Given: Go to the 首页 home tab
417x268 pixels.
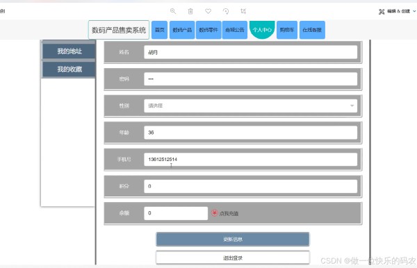Looking at the screenshot, I should (160, 30).
